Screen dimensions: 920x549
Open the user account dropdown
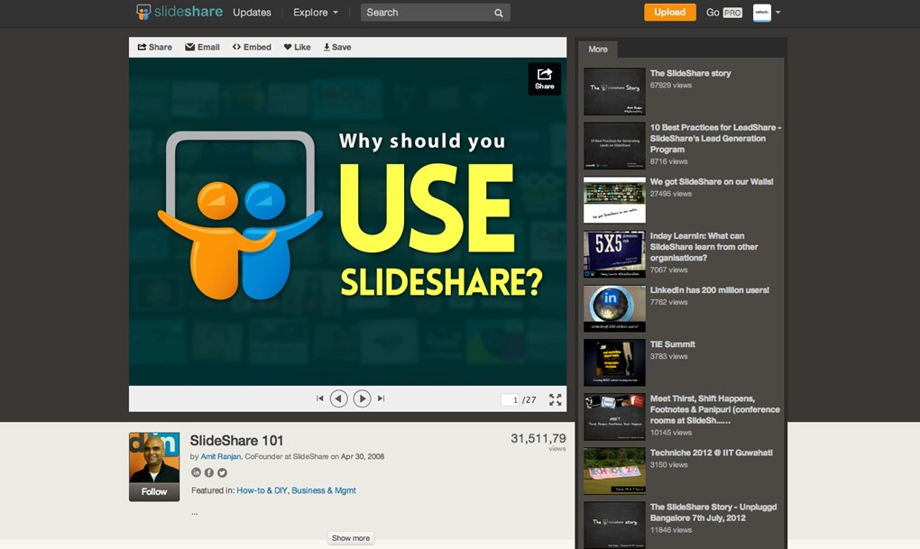point(768,13)
